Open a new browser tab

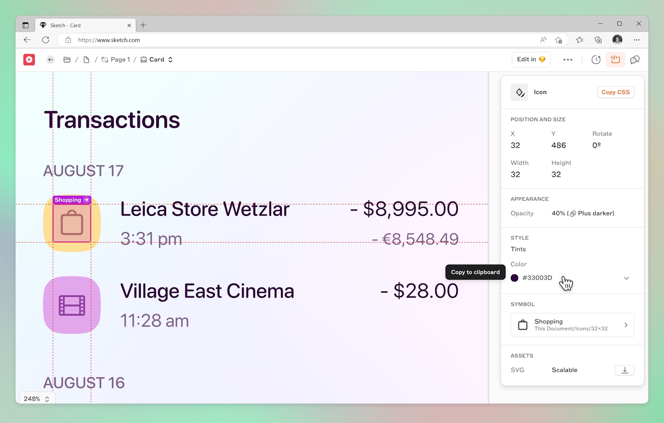(x=143, y=25)
